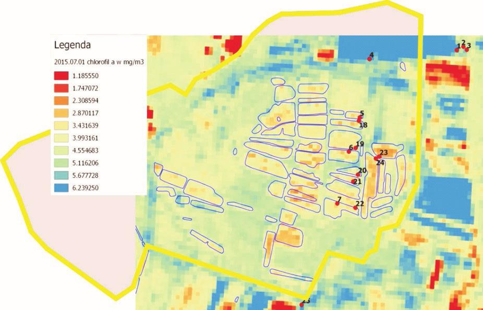Click the swatch beside value 3.431639

click(62, 126)
